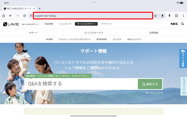Tap the download icon in toolbar
This screenshot has width=187, height=117.
tap(162, 16)
